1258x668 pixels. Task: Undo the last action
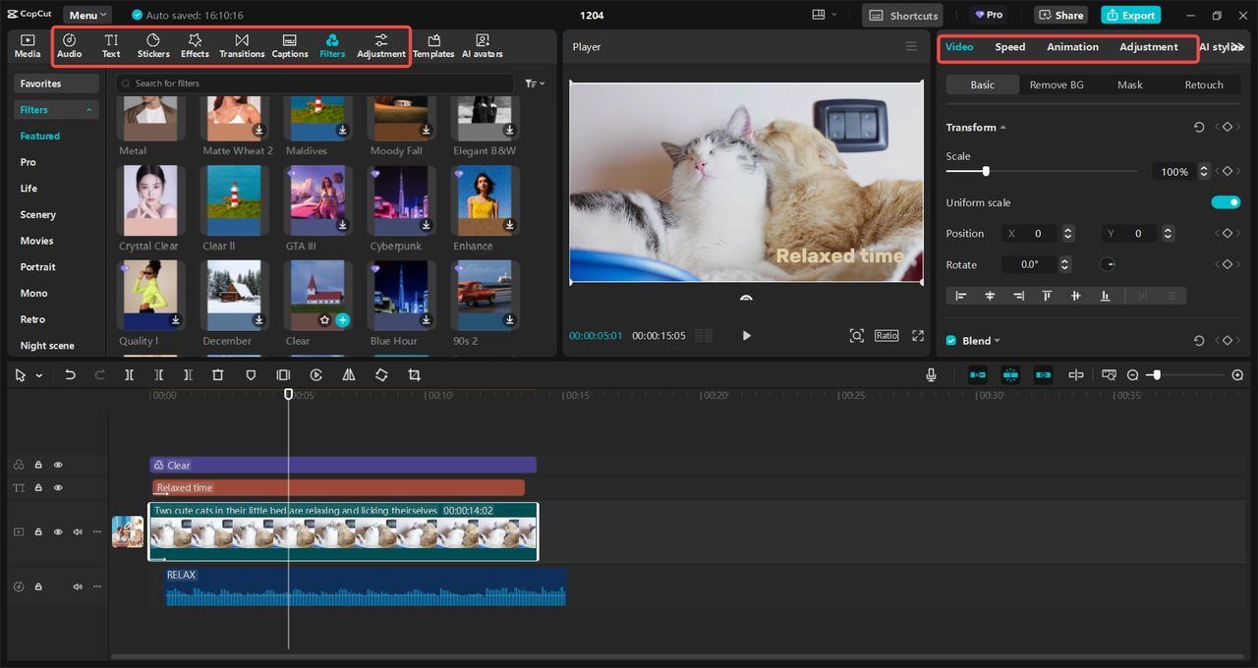coord(70,375)
